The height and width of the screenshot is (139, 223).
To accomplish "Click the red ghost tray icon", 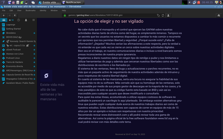I will (199, 2).
